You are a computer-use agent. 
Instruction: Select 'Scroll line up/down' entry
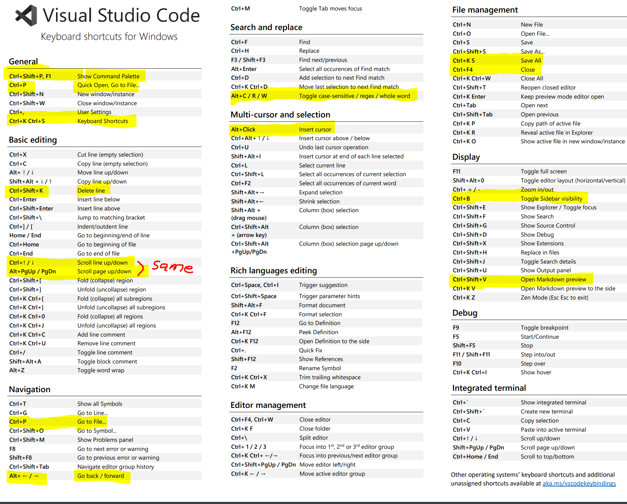point(103,262)
